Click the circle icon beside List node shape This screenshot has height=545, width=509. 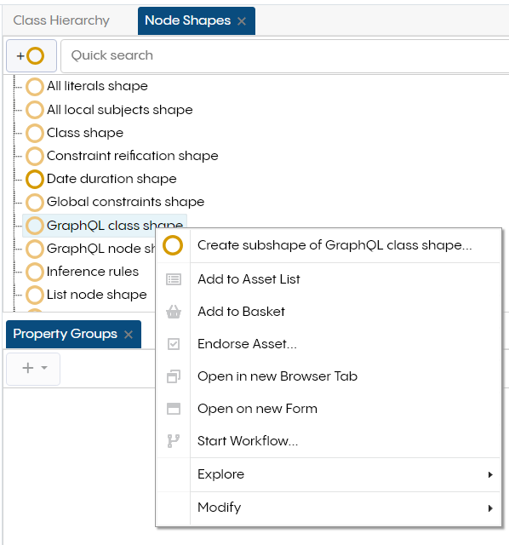[35, 295]
